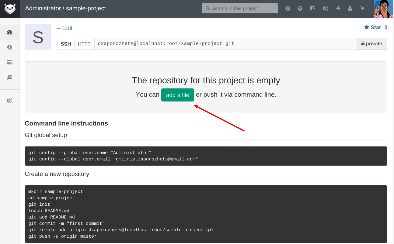Open project settings via sidebar gears icon
The height and width of the screenshot is (244, 394).
(x=10, y=101)
